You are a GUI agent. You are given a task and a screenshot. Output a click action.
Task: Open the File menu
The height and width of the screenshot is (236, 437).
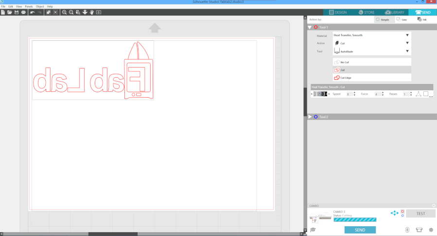coord(3,6)
